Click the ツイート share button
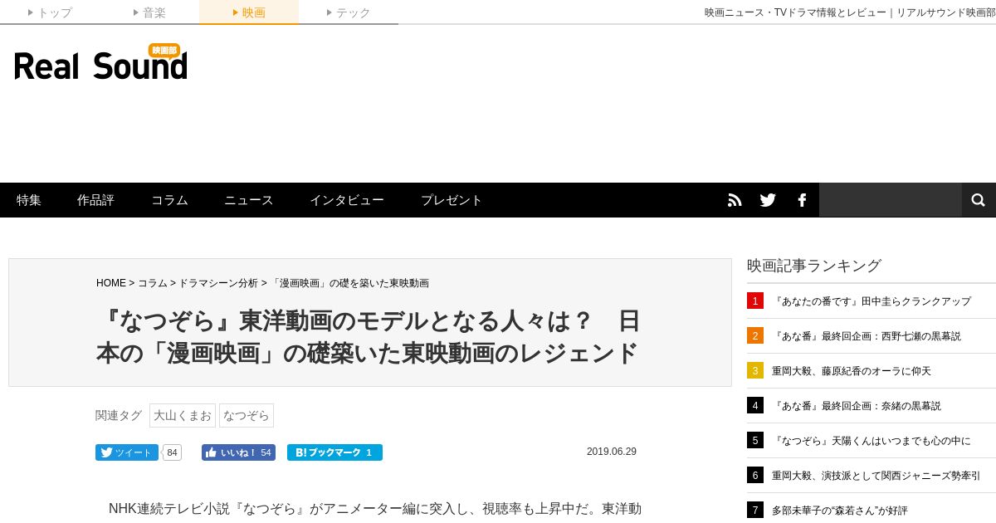This screenshot has height=523, width=996. [x=127, y=452]
